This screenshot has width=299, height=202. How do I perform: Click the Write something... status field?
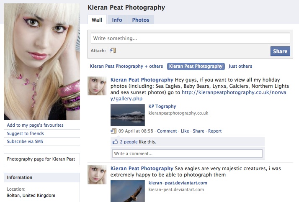(x=191, y=38)
